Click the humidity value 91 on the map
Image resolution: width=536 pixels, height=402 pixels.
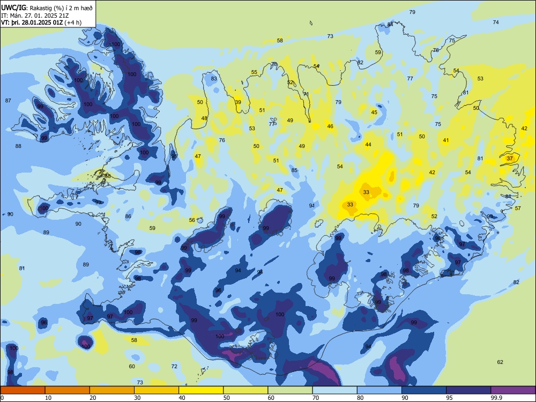[312, 205]
